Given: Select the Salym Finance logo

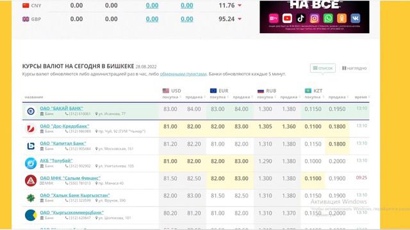Looking at the screenshot, I should (31, 180).
